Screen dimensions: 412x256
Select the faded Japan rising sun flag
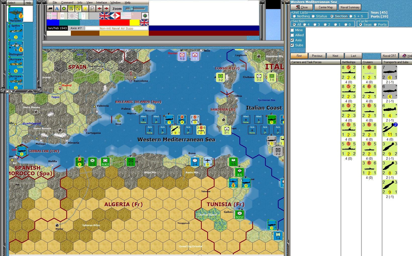[x=73, y=16]
